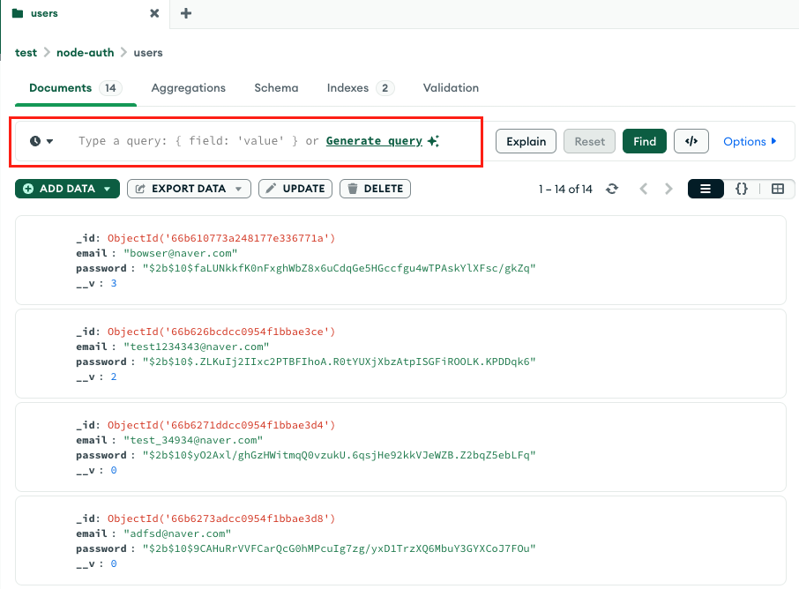799x589 pixels.
Task: Run the query with Find button
Action: click(645, 141)
